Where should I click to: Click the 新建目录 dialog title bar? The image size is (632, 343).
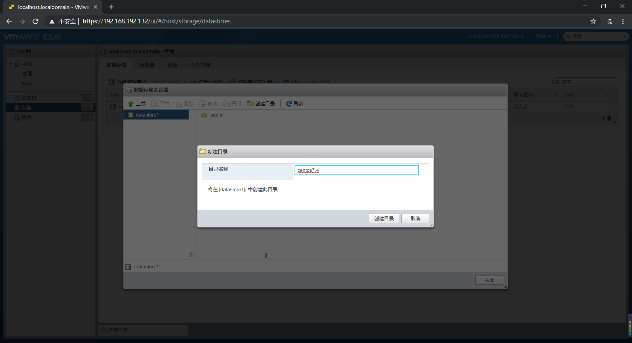tap(315, 152)
